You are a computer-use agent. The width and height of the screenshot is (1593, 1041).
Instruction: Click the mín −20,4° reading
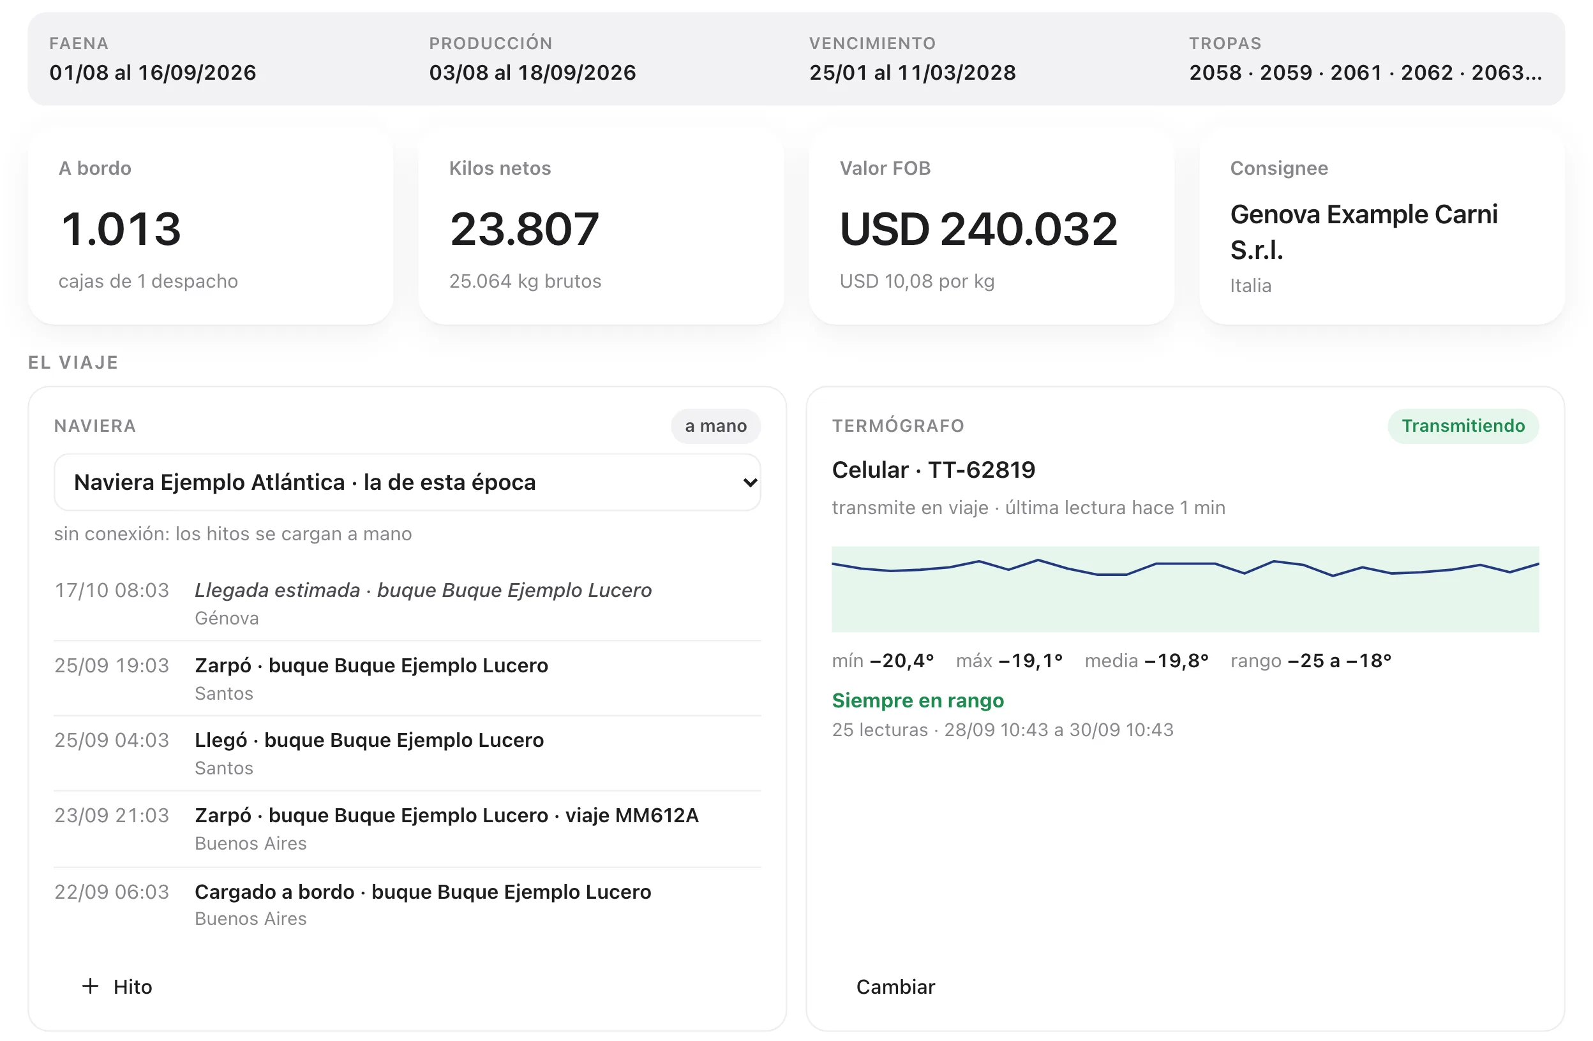point(883,661)
